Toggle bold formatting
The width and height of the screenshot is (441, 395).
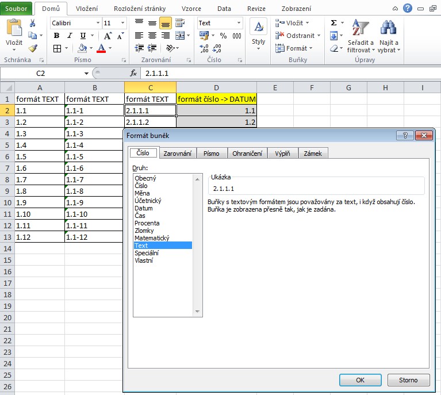click(x=56, y=36)
